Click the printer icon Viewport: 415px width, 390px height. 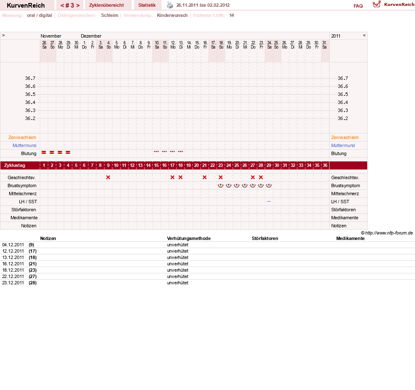[x=170, y=5]
